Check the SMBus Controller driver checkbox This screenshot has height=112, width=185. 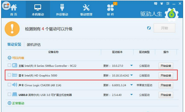9,65
